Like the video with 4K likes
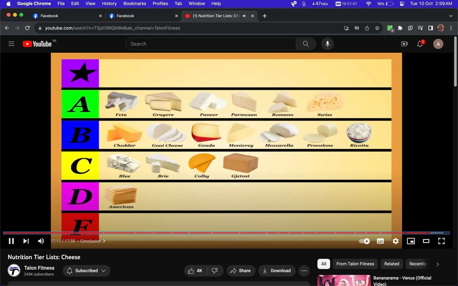This screenshot has width=458, height=286. click(196, 271)
